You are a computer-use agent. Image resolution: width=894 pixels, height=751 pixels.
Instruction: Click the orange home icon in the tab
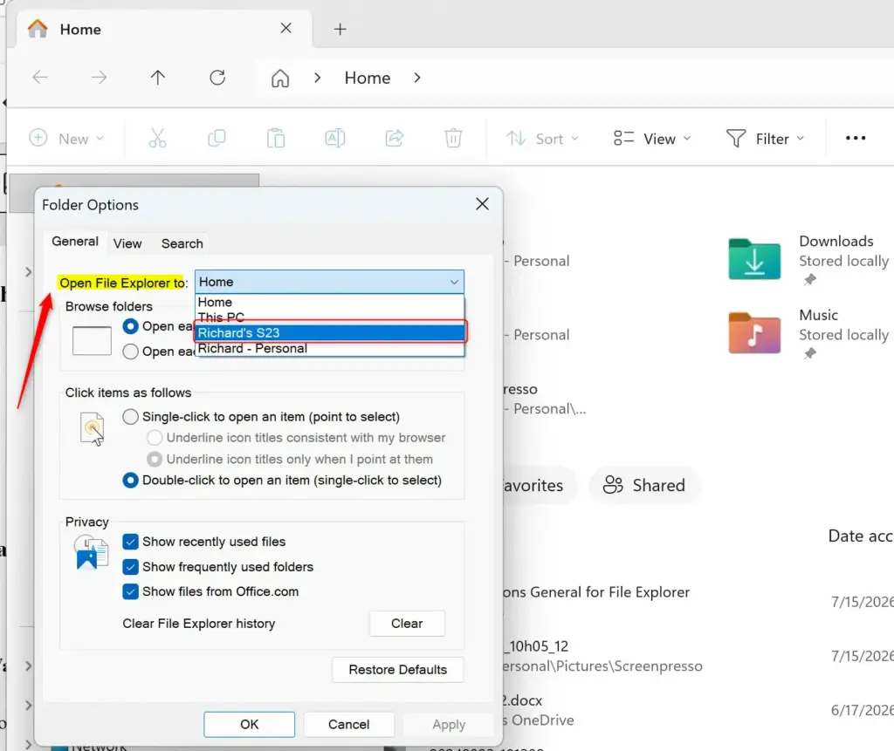[38, 29]
